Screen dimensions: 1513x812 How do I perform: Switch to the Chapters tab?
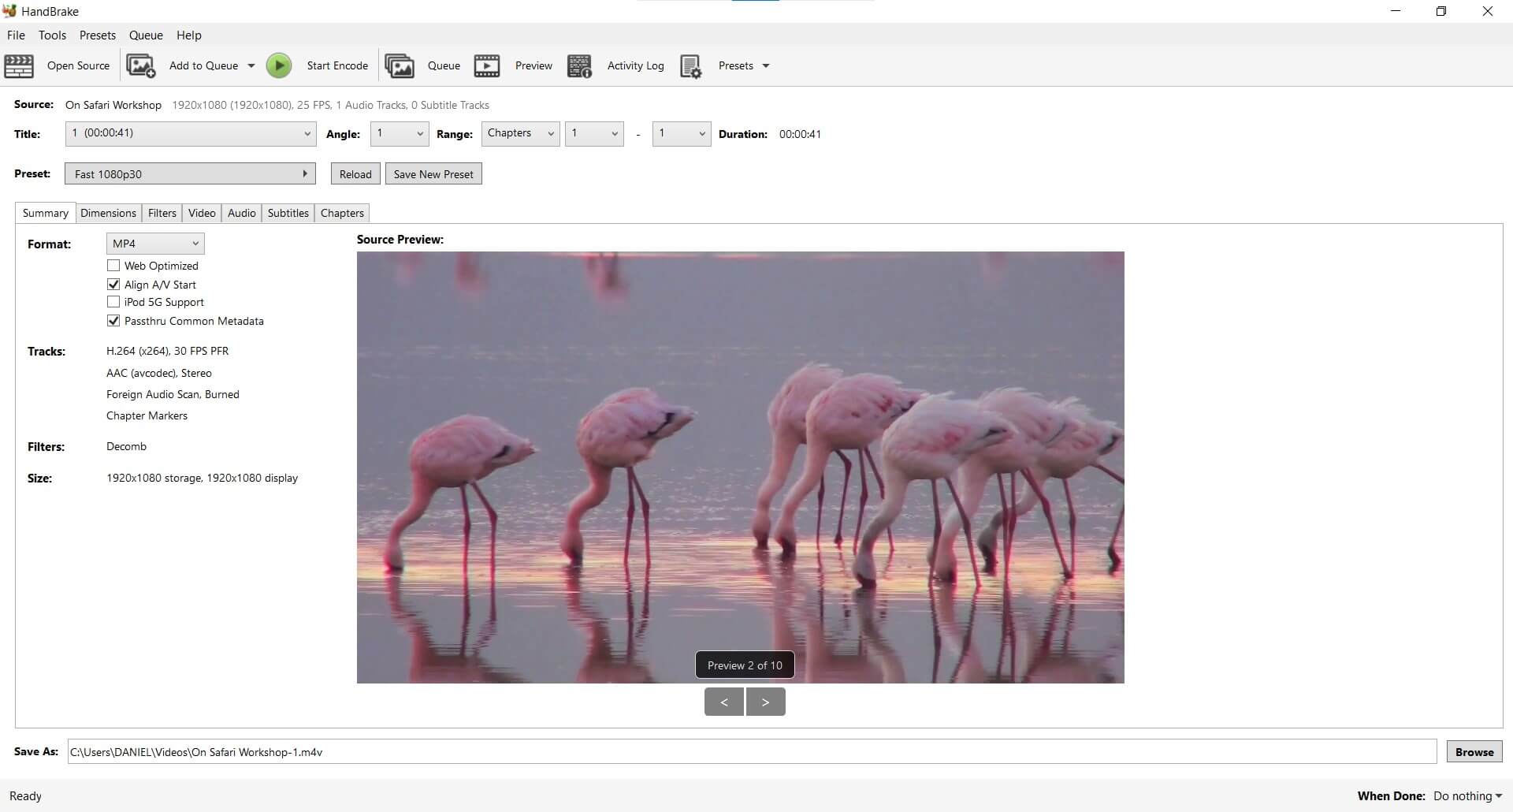pyautogui.click(x=342, y=213)
